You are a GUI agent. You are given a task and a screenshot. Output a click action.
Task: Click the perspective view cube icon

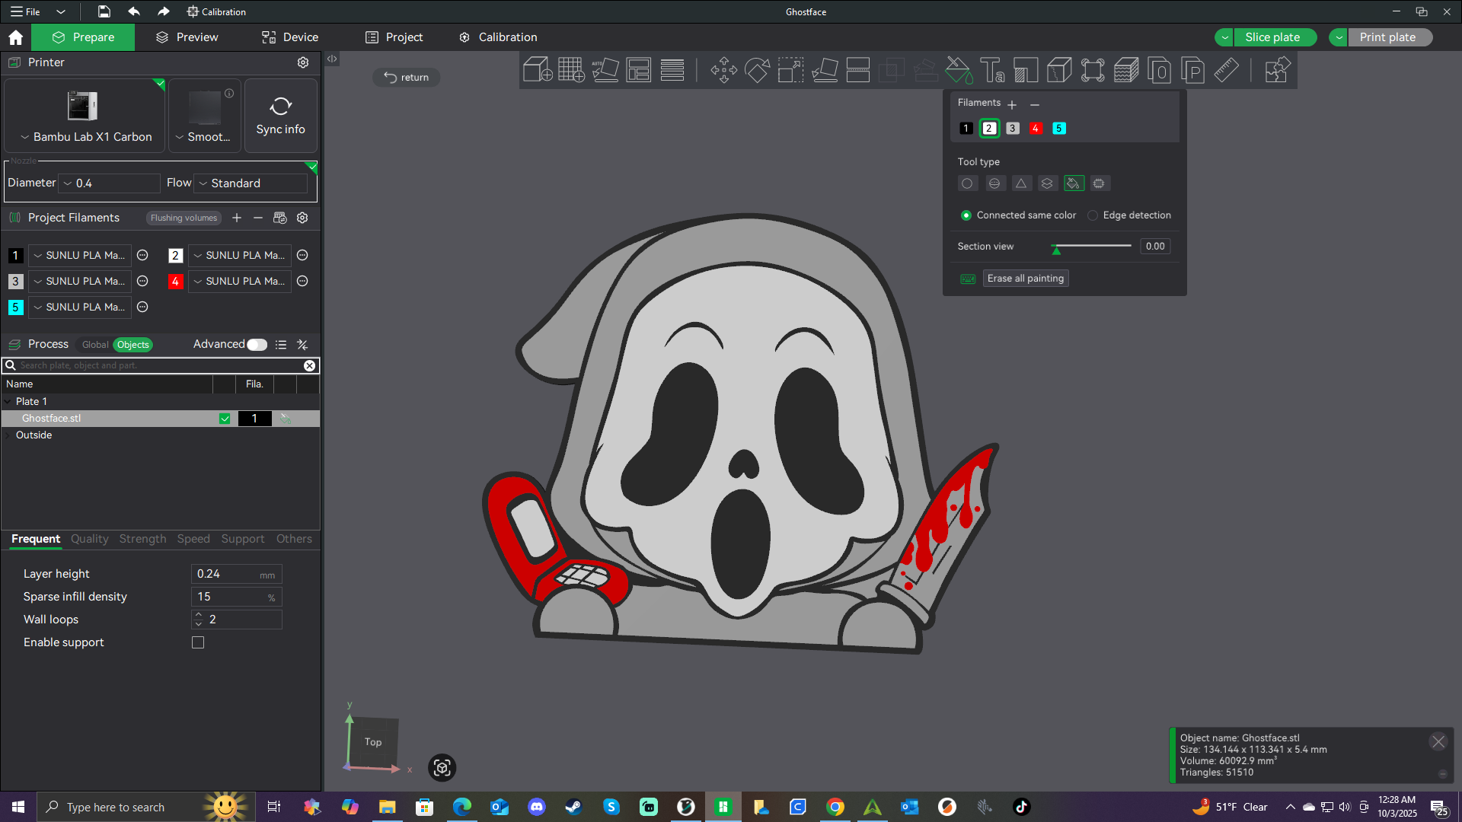coord(442,768)
